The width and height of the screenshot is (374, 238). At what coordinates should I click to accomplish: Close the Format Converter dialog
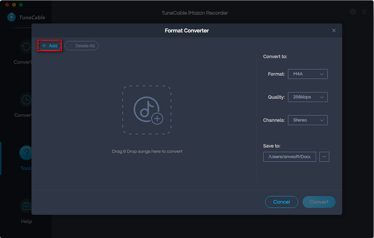tap(334, 30)
